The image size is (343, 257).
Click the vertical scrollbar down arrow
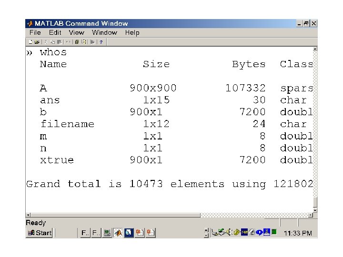click(x=315, y=210)
